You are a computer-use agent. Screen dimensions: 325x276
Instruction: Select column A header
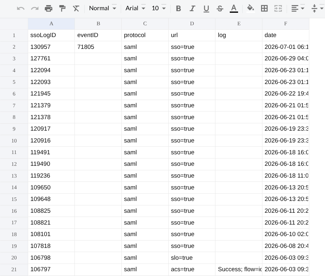(x=51, y=24)
